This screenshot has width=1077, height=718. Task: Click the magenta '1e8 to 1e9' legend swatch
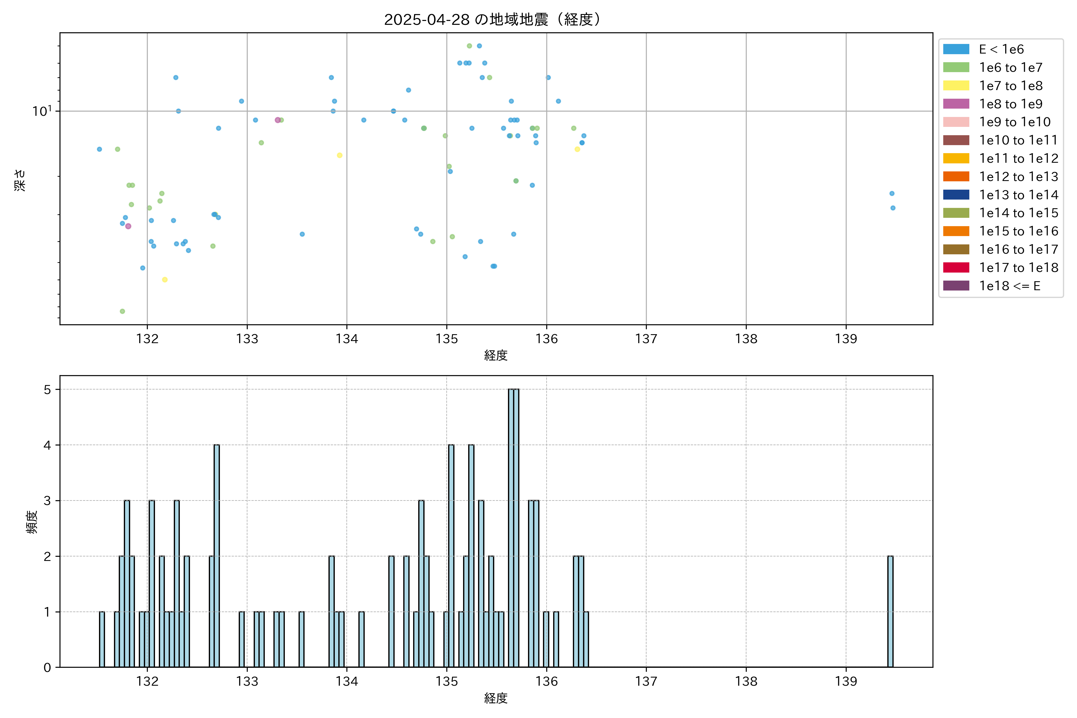956,104
